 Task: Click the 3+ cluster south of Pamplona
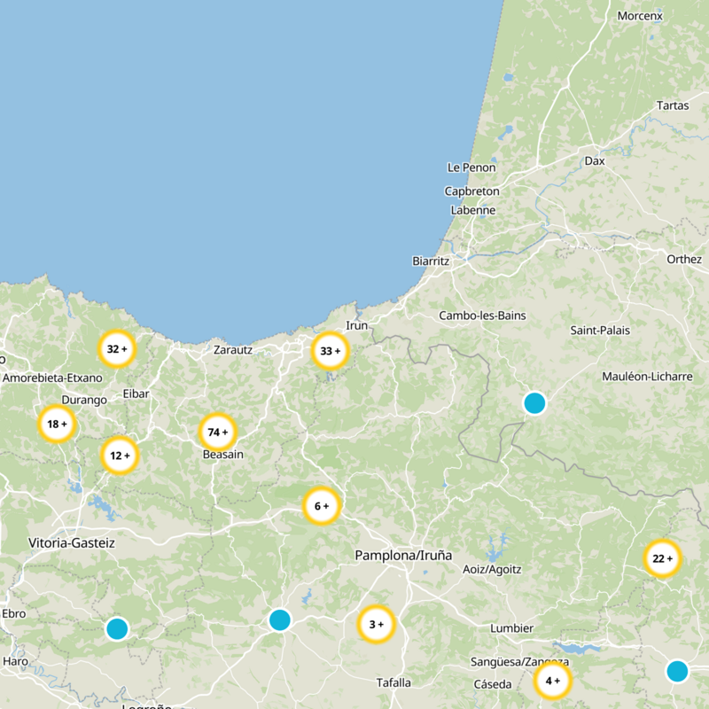click(x=374, y=625)
